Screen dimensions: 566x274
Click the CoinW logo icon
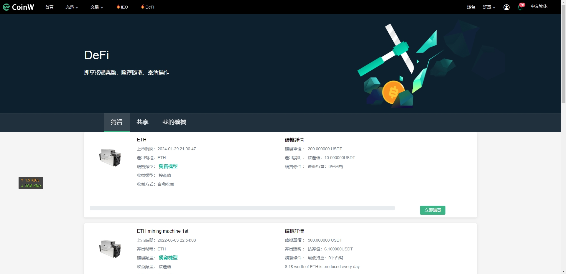(x=6, y=7)
